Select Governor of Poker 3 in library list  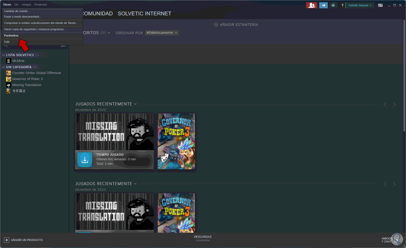point(27,79)
